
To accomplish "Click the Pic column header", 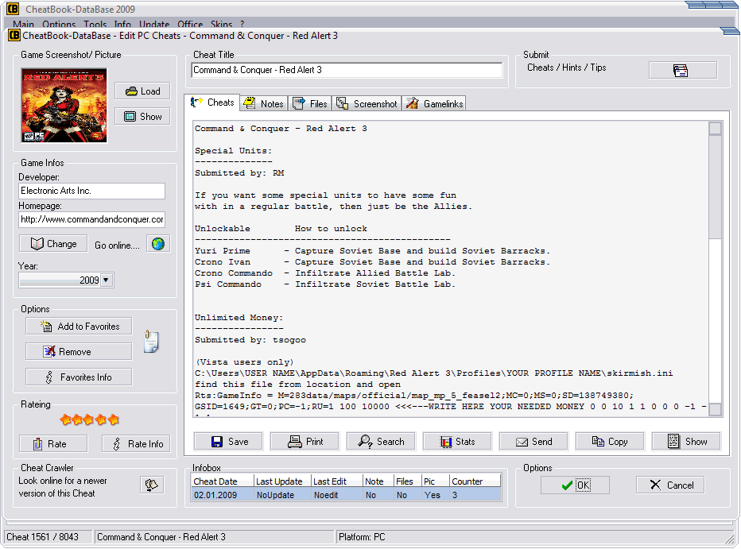I will [435, 481].
